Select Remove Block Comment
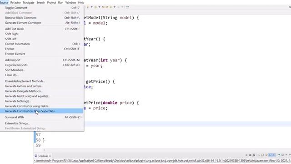This screenshot has width=291, height=164. [42, 18]
